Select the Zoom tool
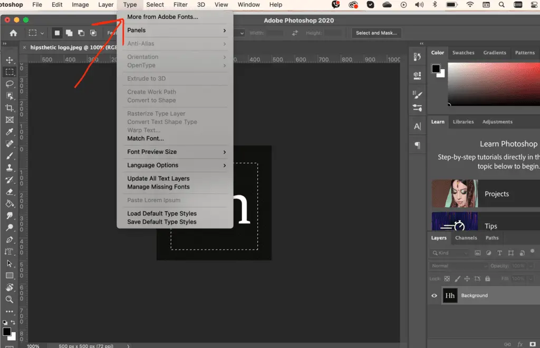The width and height of the screenshot is (540, 348). [x=9, y=299]
